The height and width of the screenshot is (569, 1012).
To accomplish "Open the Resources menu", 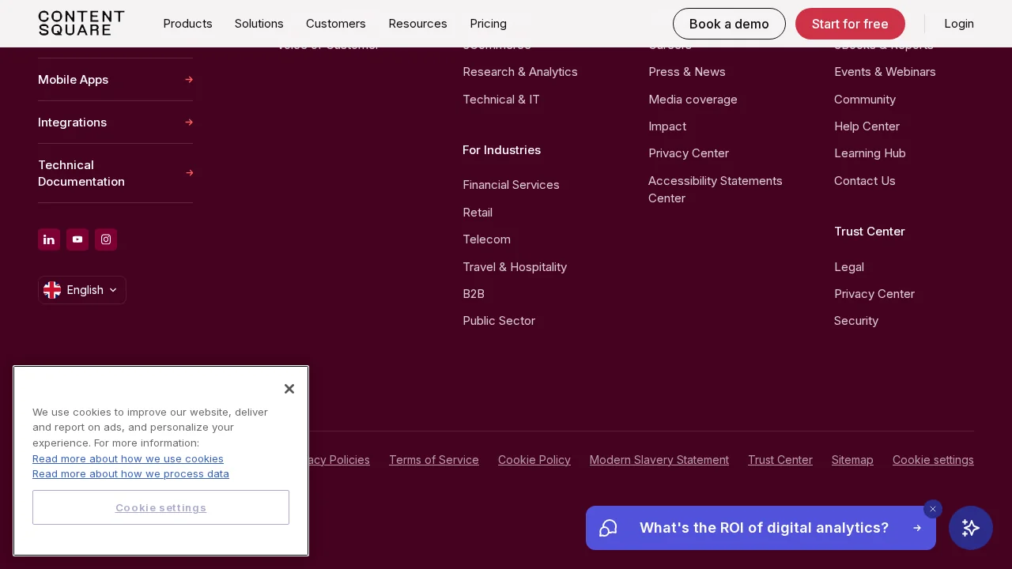I will click(417, 24).
